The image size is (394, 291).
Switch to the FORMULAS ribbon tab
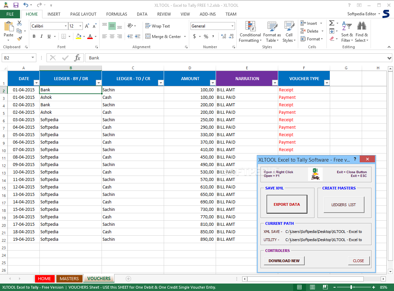click(x=117, y=14)
